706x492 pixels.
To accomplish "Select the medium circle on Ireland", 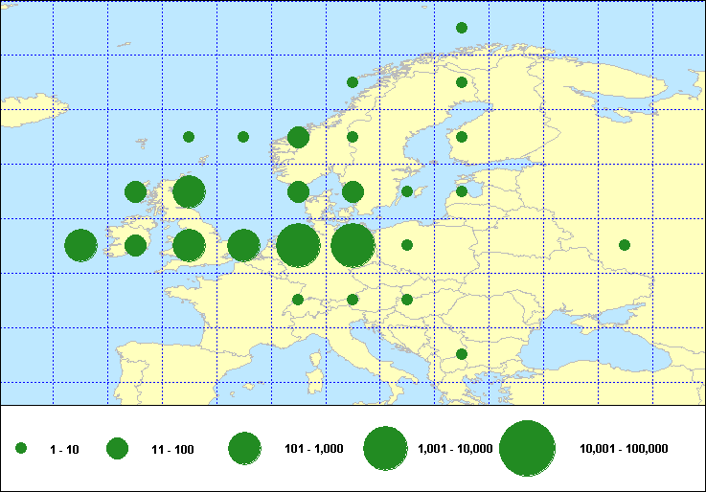I will (x=135, y=246).
